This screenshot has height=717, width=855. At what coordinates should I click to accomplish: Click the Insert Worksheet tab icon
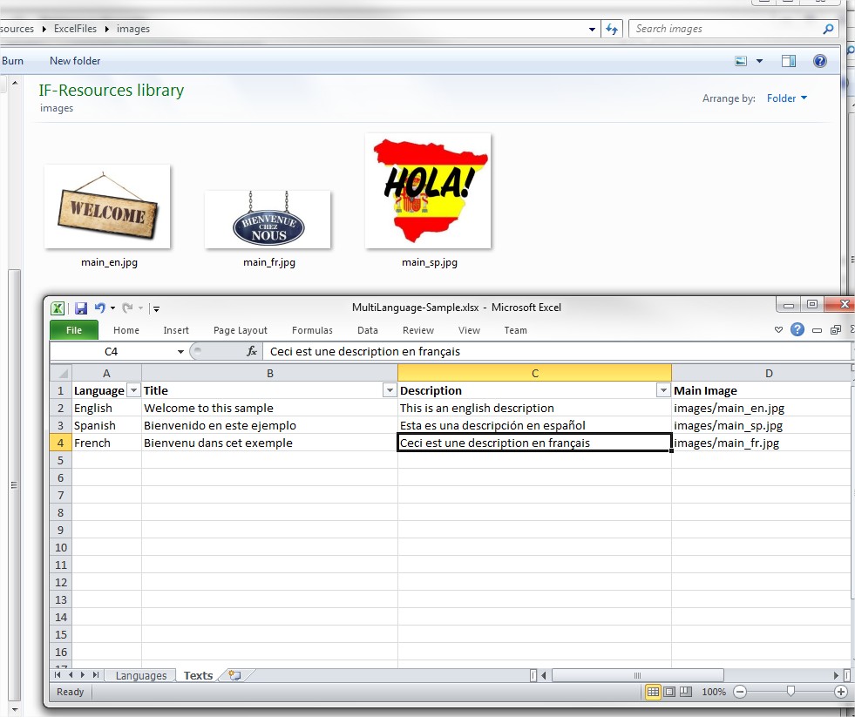point(234,675)
